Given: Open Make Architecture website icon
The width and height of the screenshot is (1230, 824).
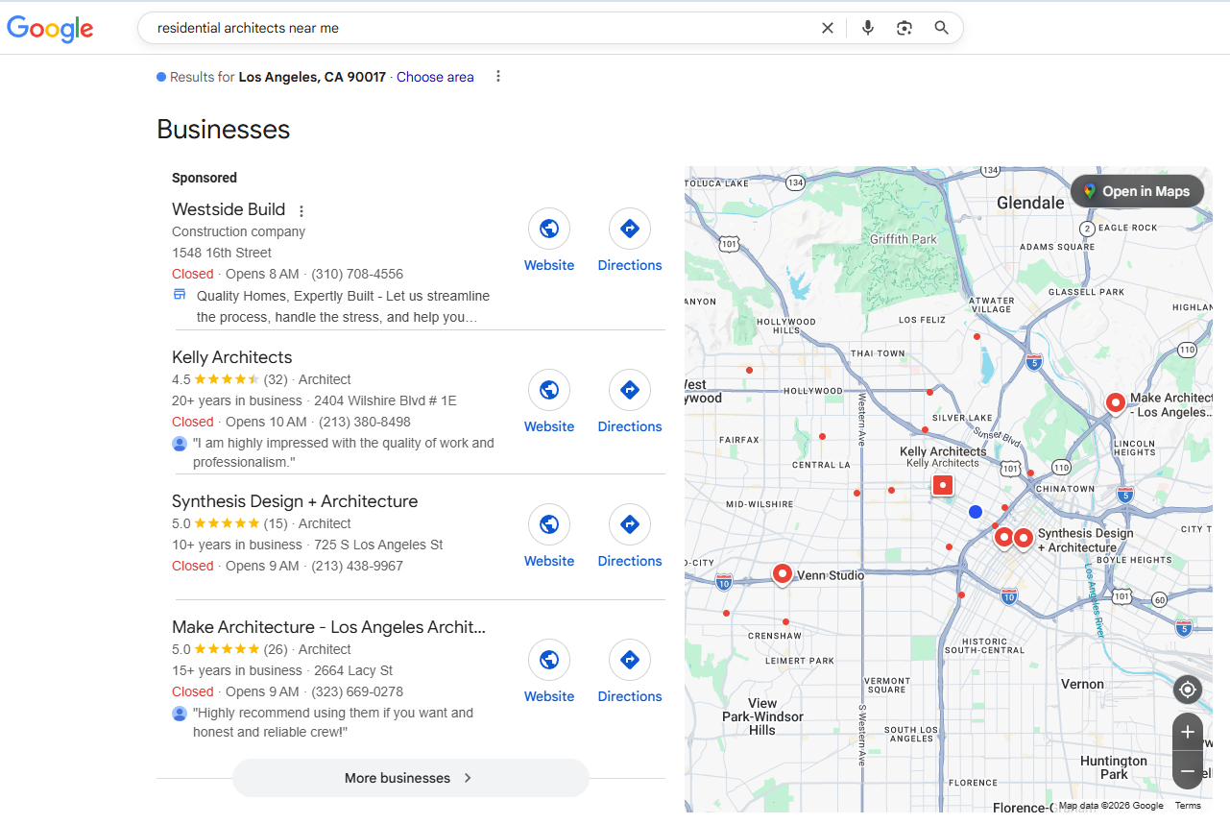Looking at the screenshot, I should (549, 660).
